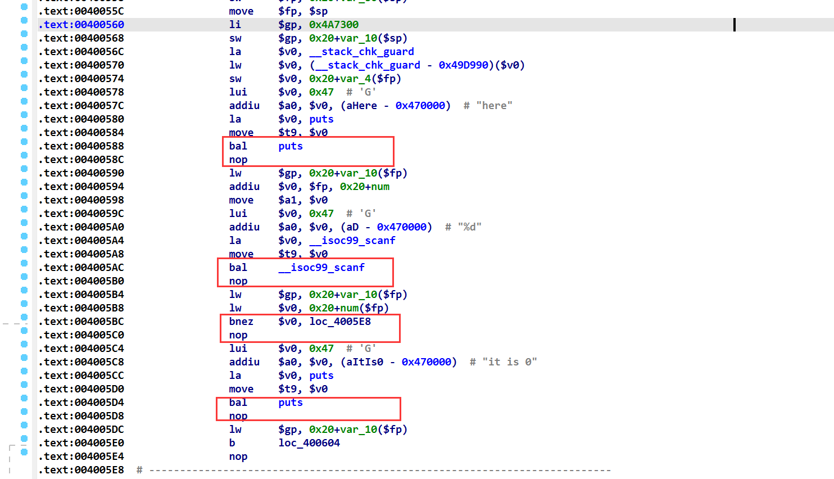Set breakpoint dot beside .text:00400578
Image resolution: width=834 pixels, height=479 pixels.
pos(24,88)
